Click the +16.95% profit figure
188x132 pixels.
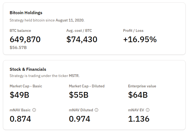[140, 39]
